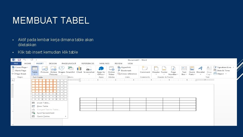Screen dimensions: 243x137
Task: Click the Text Box icon
Action: pyautogui.click(x=184, y=71)
